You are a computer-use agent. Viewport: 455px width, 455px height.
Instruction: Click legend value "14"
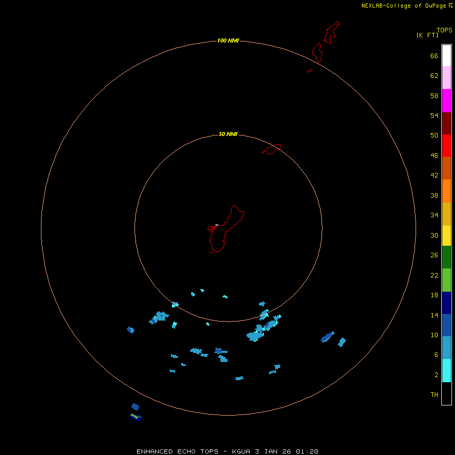click(434, 315)
